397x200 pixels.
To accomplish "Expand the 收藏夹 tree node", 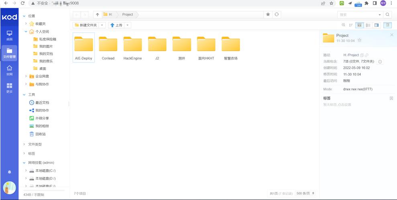I will (x=26, y=24).
